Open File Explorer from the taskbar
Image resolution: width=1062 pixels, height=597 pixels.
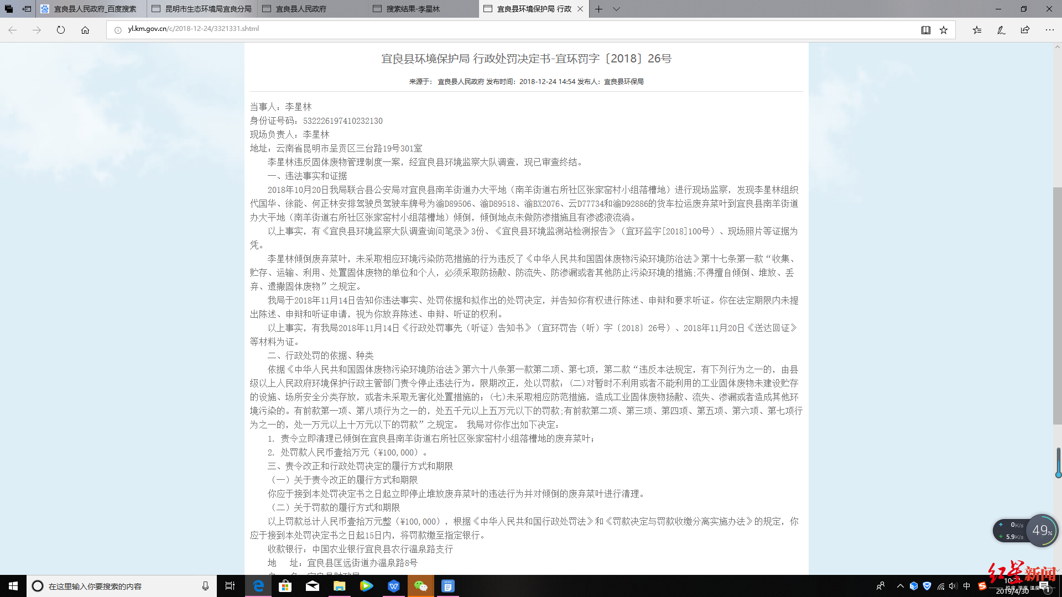(340, 586)
